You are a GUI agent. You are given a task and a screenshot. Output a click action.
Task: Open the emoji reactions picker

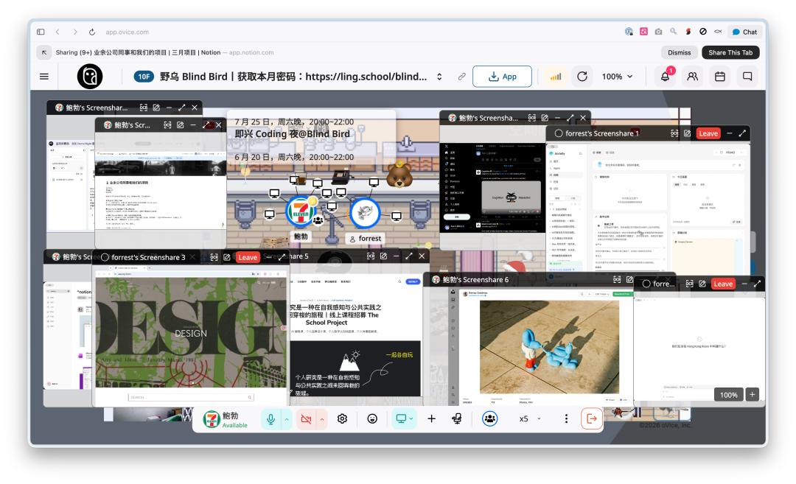(372, 418)
